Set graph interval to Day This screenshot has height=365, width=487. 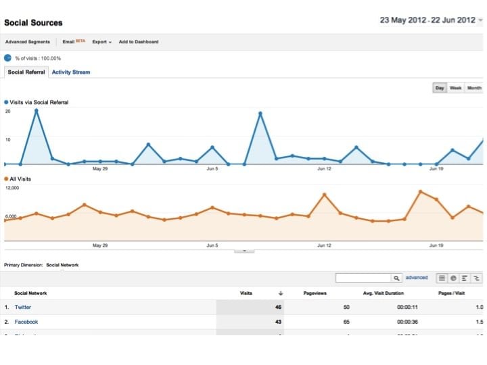coord(440,88)
